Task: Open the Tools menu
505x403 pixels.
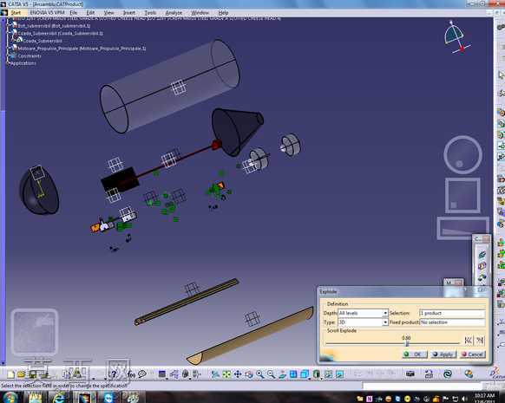Action: click(x=150, y=12)
